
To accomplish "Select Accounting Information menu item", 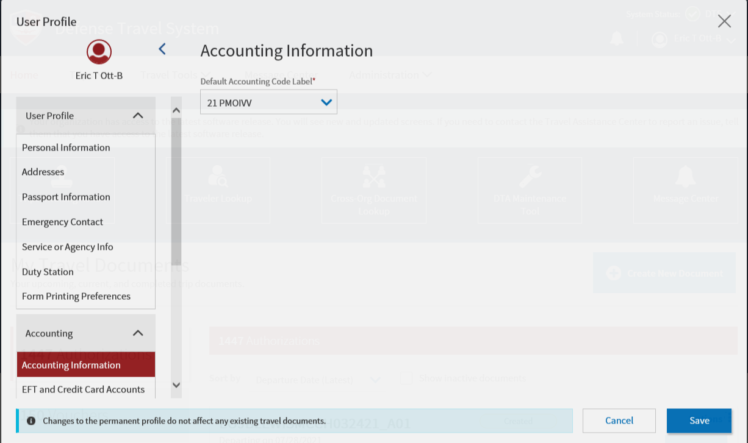I will [71, 365].
